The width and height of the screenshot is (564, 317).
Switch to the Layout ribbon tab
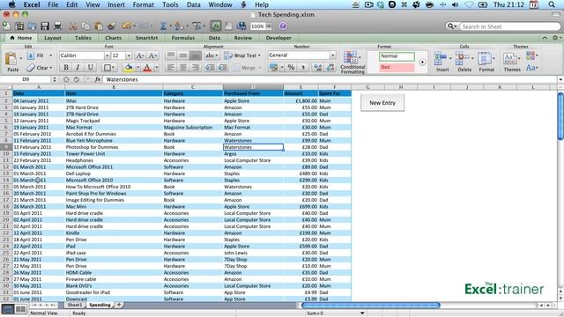53,38
